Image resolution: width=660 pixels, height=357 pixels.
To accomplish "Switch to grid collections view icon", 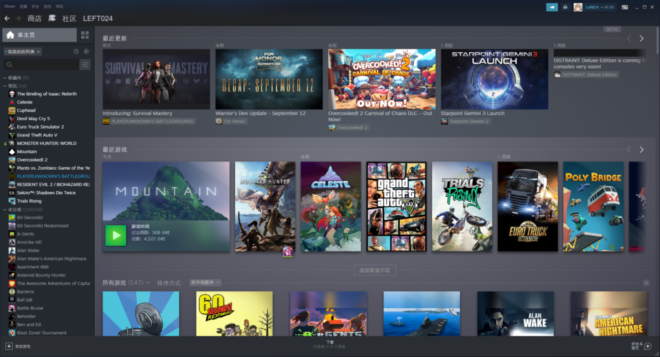I will tap(85, 35).
